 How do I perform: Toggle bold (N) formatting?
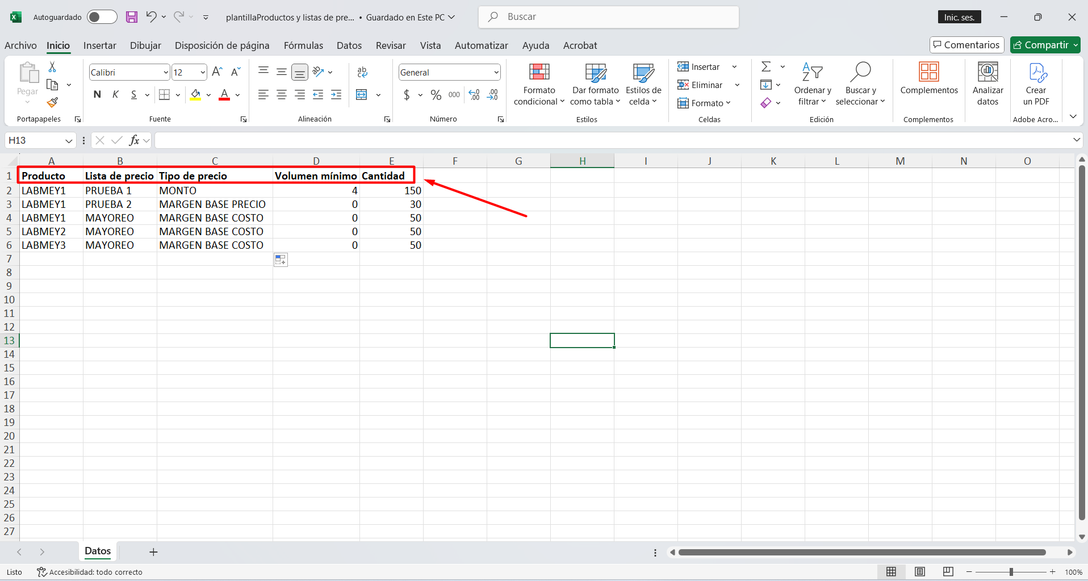[x=97, y=95]
